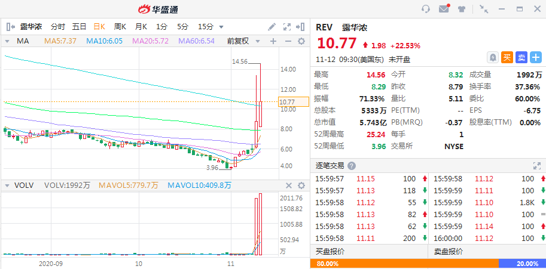Select the 1.8K volume trade row
The width and height of the screenshot is (546, 269).
tap(487, 202)
